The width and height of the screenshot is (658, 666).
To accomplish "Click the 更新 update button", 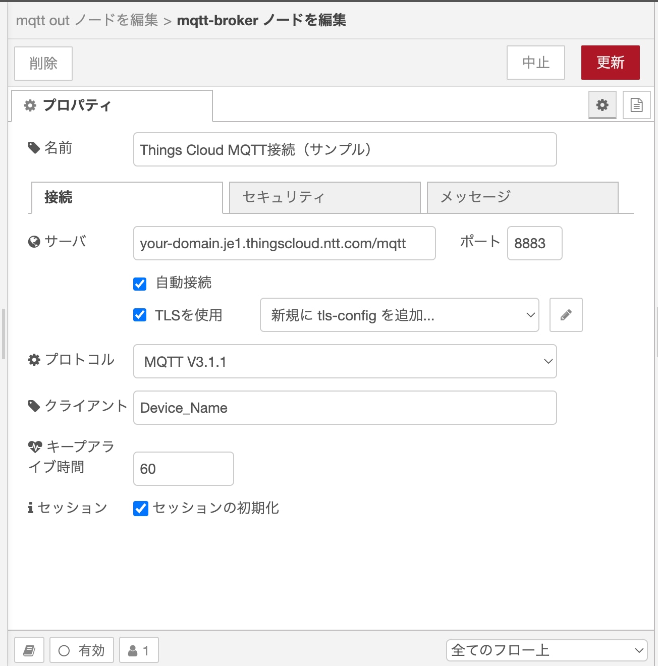I will pyautogui.click(x=611, y=63).
